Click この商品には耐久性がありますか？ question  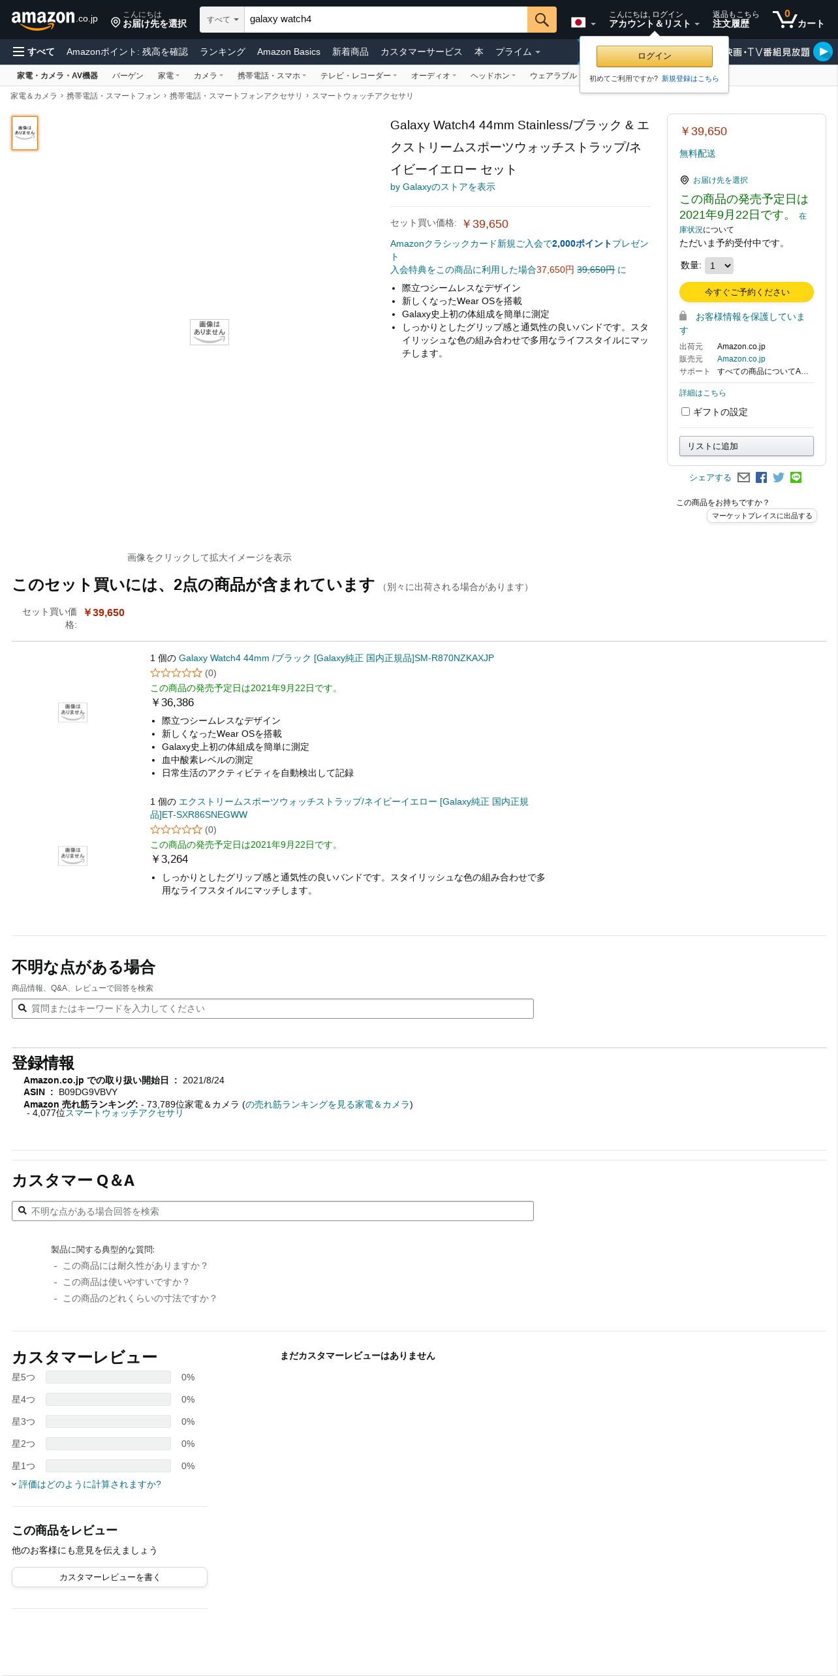point(135,1265)
